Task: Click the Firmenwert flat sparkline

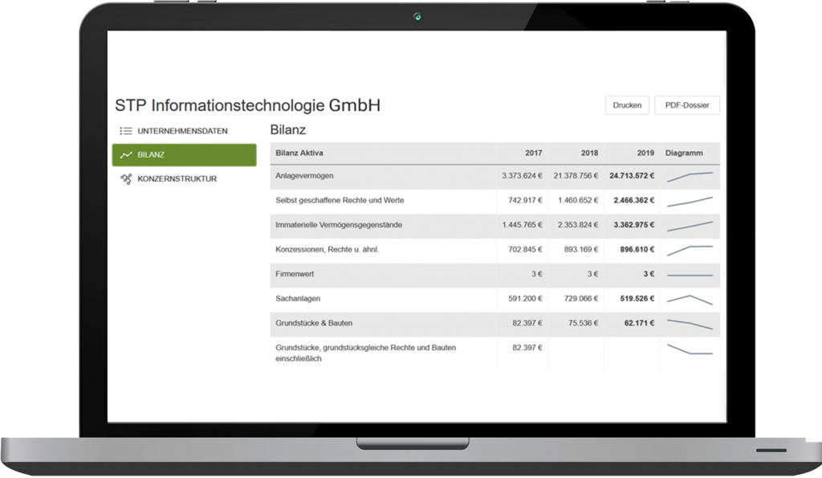Action: pos(690,275)
